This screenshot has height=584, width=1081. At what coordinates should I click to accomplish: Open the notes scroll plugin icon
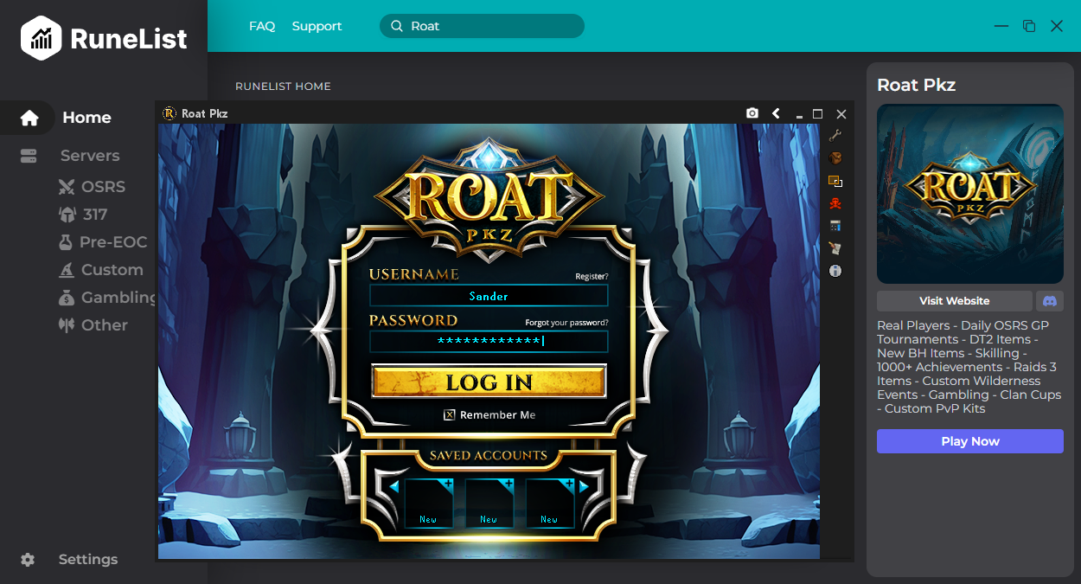[835, 249]
